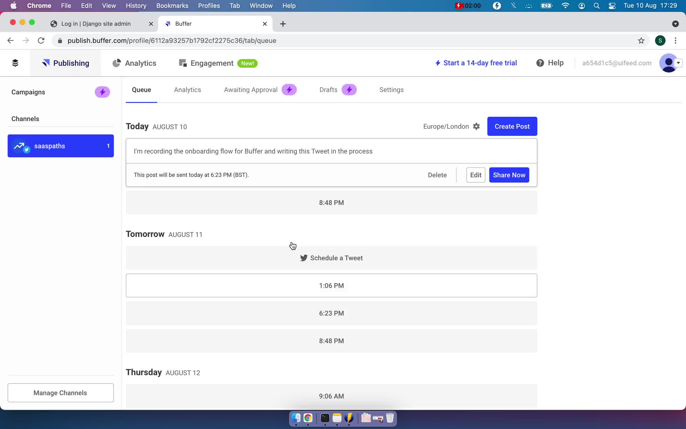Screen dimensions: 686x429
Task: Open the Chrome profile S avatar
Action: coord(660,40)
